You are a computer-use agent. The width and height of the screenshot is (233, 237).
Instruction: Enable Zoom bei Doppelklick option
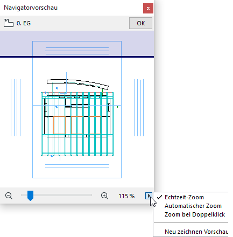pyautogui.click(x=195, y=214)
